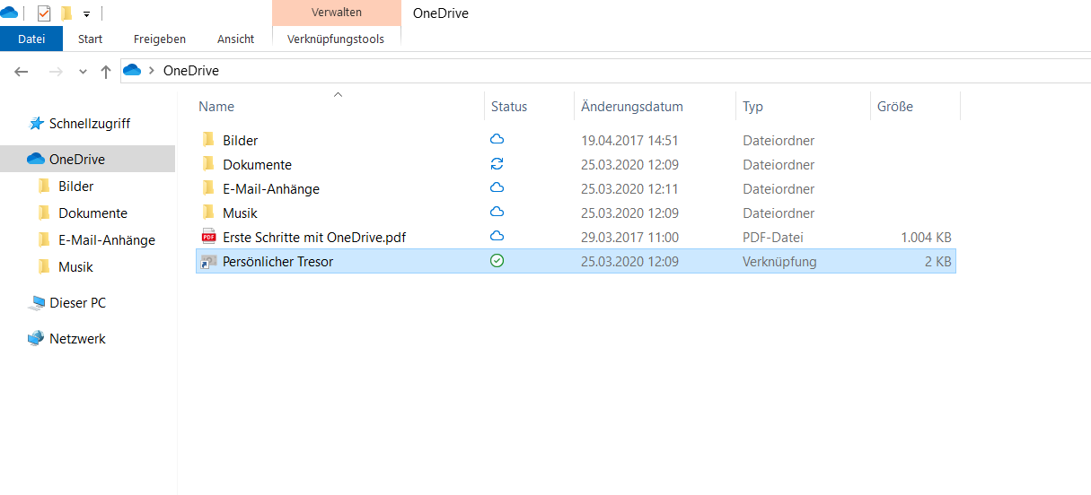Click the cloud status icon for Musik
Screen dimensions: 1091x495
497,212
